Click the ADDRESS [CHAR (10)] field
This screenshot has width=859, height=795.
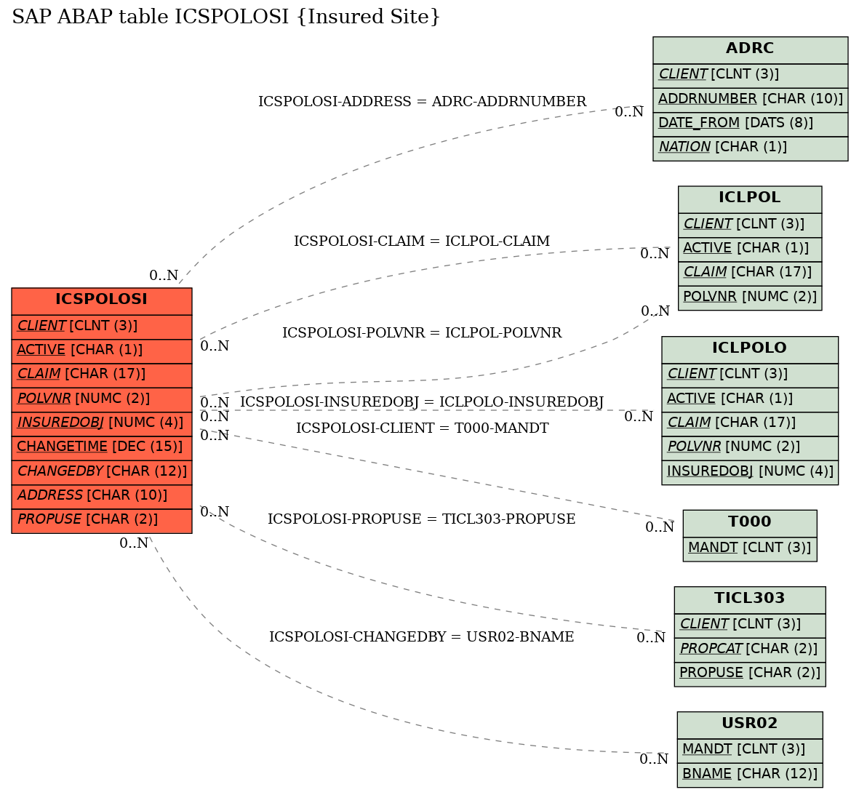pyautogui.click(x=102, y=496)
